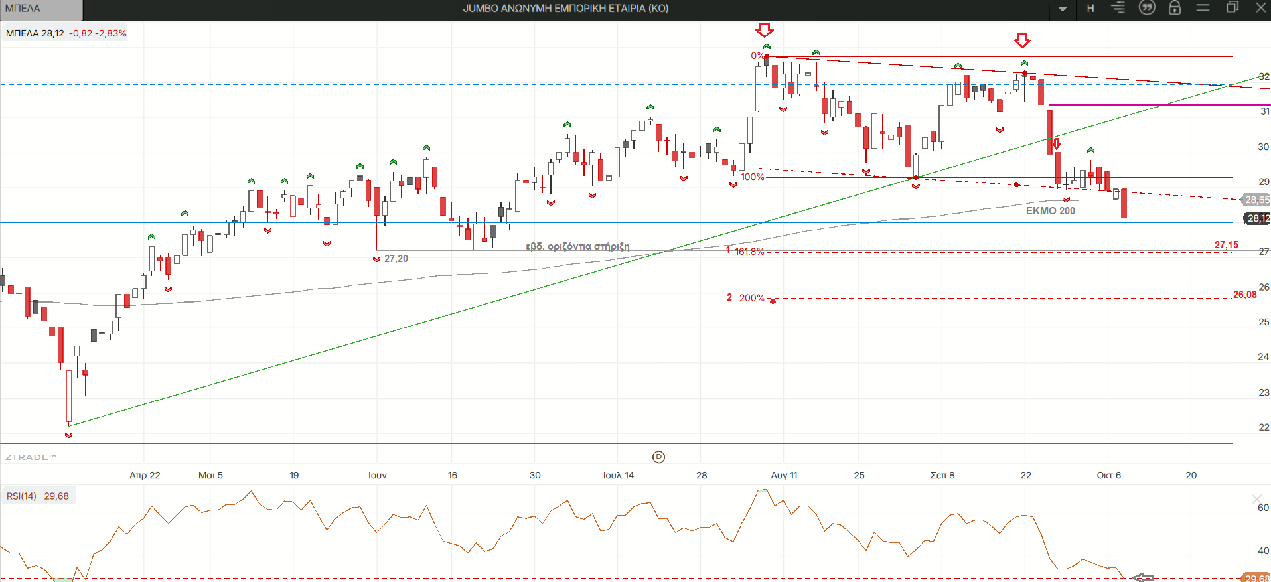
Task: Expand the symbol dropdown arrow in title bar
Action: pos(1063,9)
